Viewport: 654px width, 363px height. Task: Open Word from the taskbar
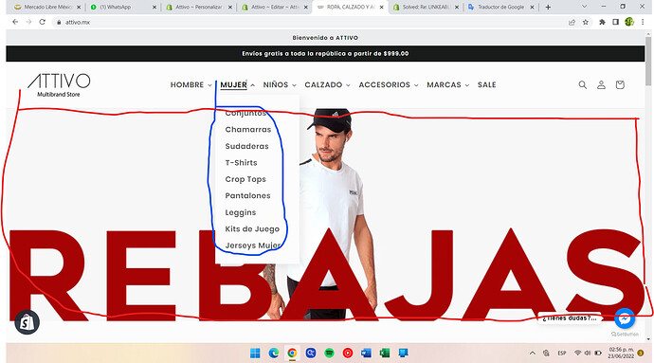(x=366, y=353)
